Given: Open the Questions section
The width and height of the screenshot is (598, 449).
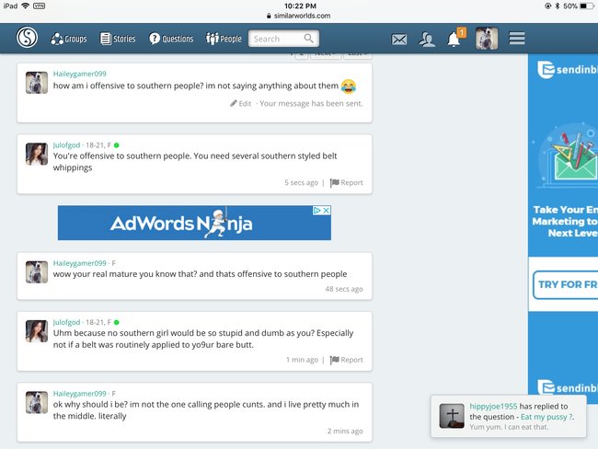Looking at the screenshot, I should (171, 39).
